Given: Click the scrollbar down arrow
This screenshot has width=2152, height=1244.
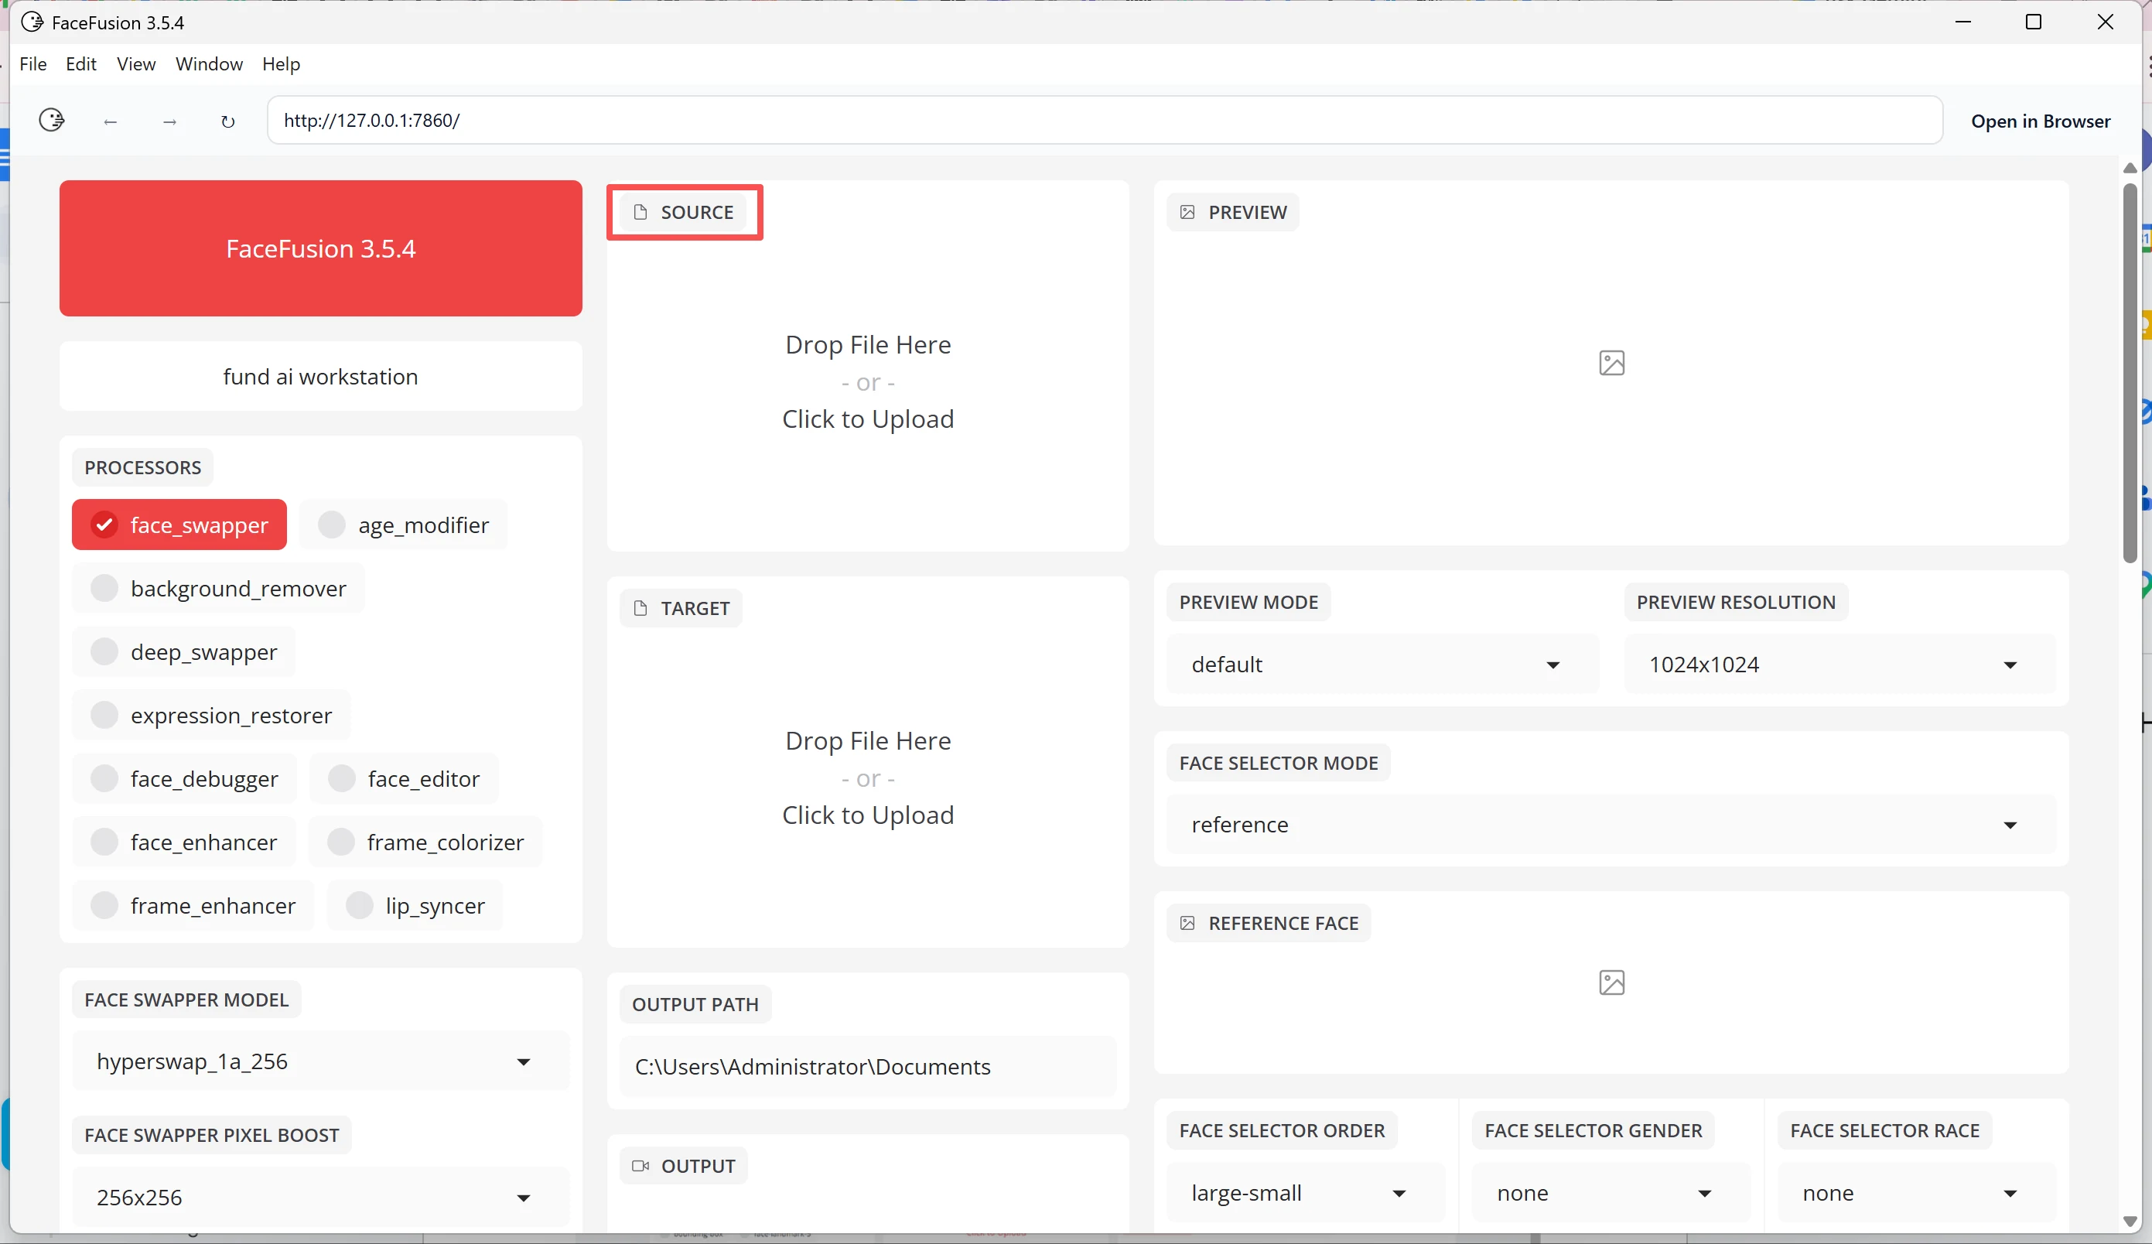Looking at the screenshot, I should point(2129,1222).
